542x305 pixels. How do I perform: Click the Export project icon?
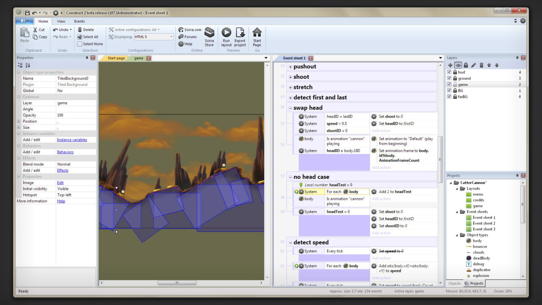click(x=240, y=33)
